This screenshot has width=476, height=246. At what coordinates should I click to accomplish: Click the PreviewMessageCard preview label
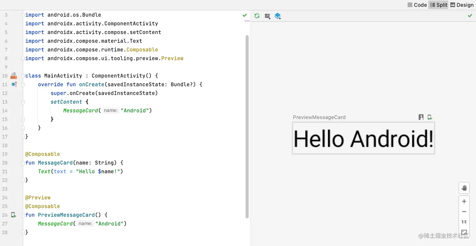[319, 117]
